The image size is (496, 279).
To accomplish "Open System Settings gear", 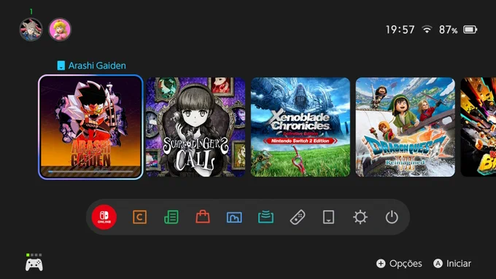I will pyautogui.click(x=360, y=217).
